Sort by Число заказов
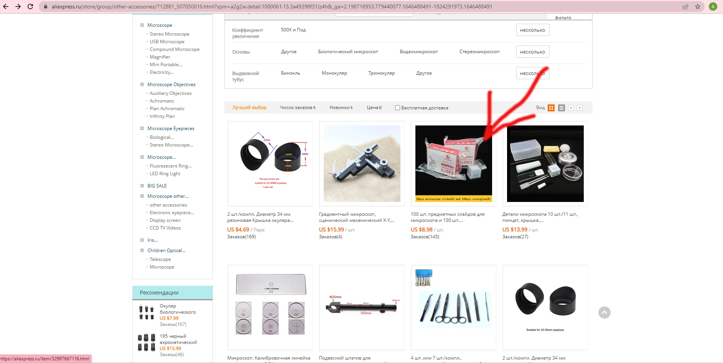 coord(298,107)
